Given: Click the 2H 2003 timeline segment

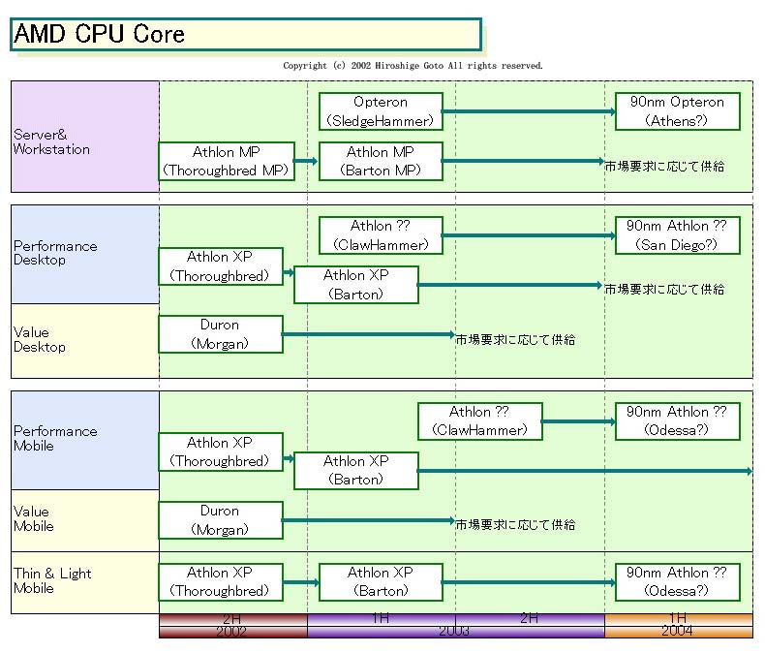Looking at the screenshot, I should tap(530, 619).
